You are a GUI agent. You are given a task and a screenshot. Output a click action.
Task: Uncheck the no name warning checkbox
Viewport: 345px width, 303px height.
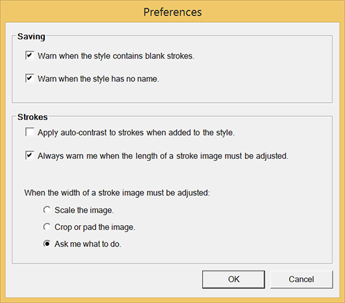(30, 78)
